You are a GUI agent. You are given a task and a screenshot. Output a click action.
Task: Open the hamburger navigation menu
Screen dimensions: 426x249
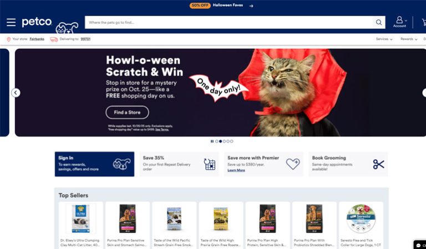11,22
